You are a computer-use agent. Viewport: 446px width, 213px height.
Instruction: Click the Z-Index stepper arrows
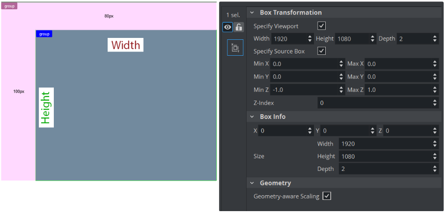point(435,103)
